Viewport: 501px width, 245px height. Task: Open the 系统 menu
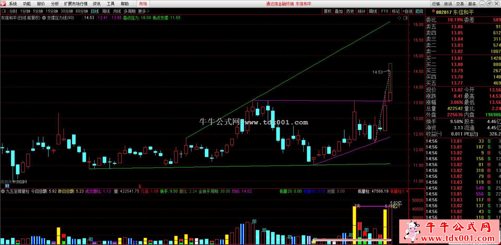point(13,4)
